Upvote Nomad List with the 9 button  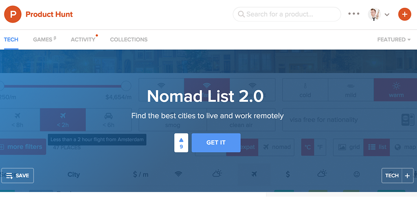[x=181, y=143]
